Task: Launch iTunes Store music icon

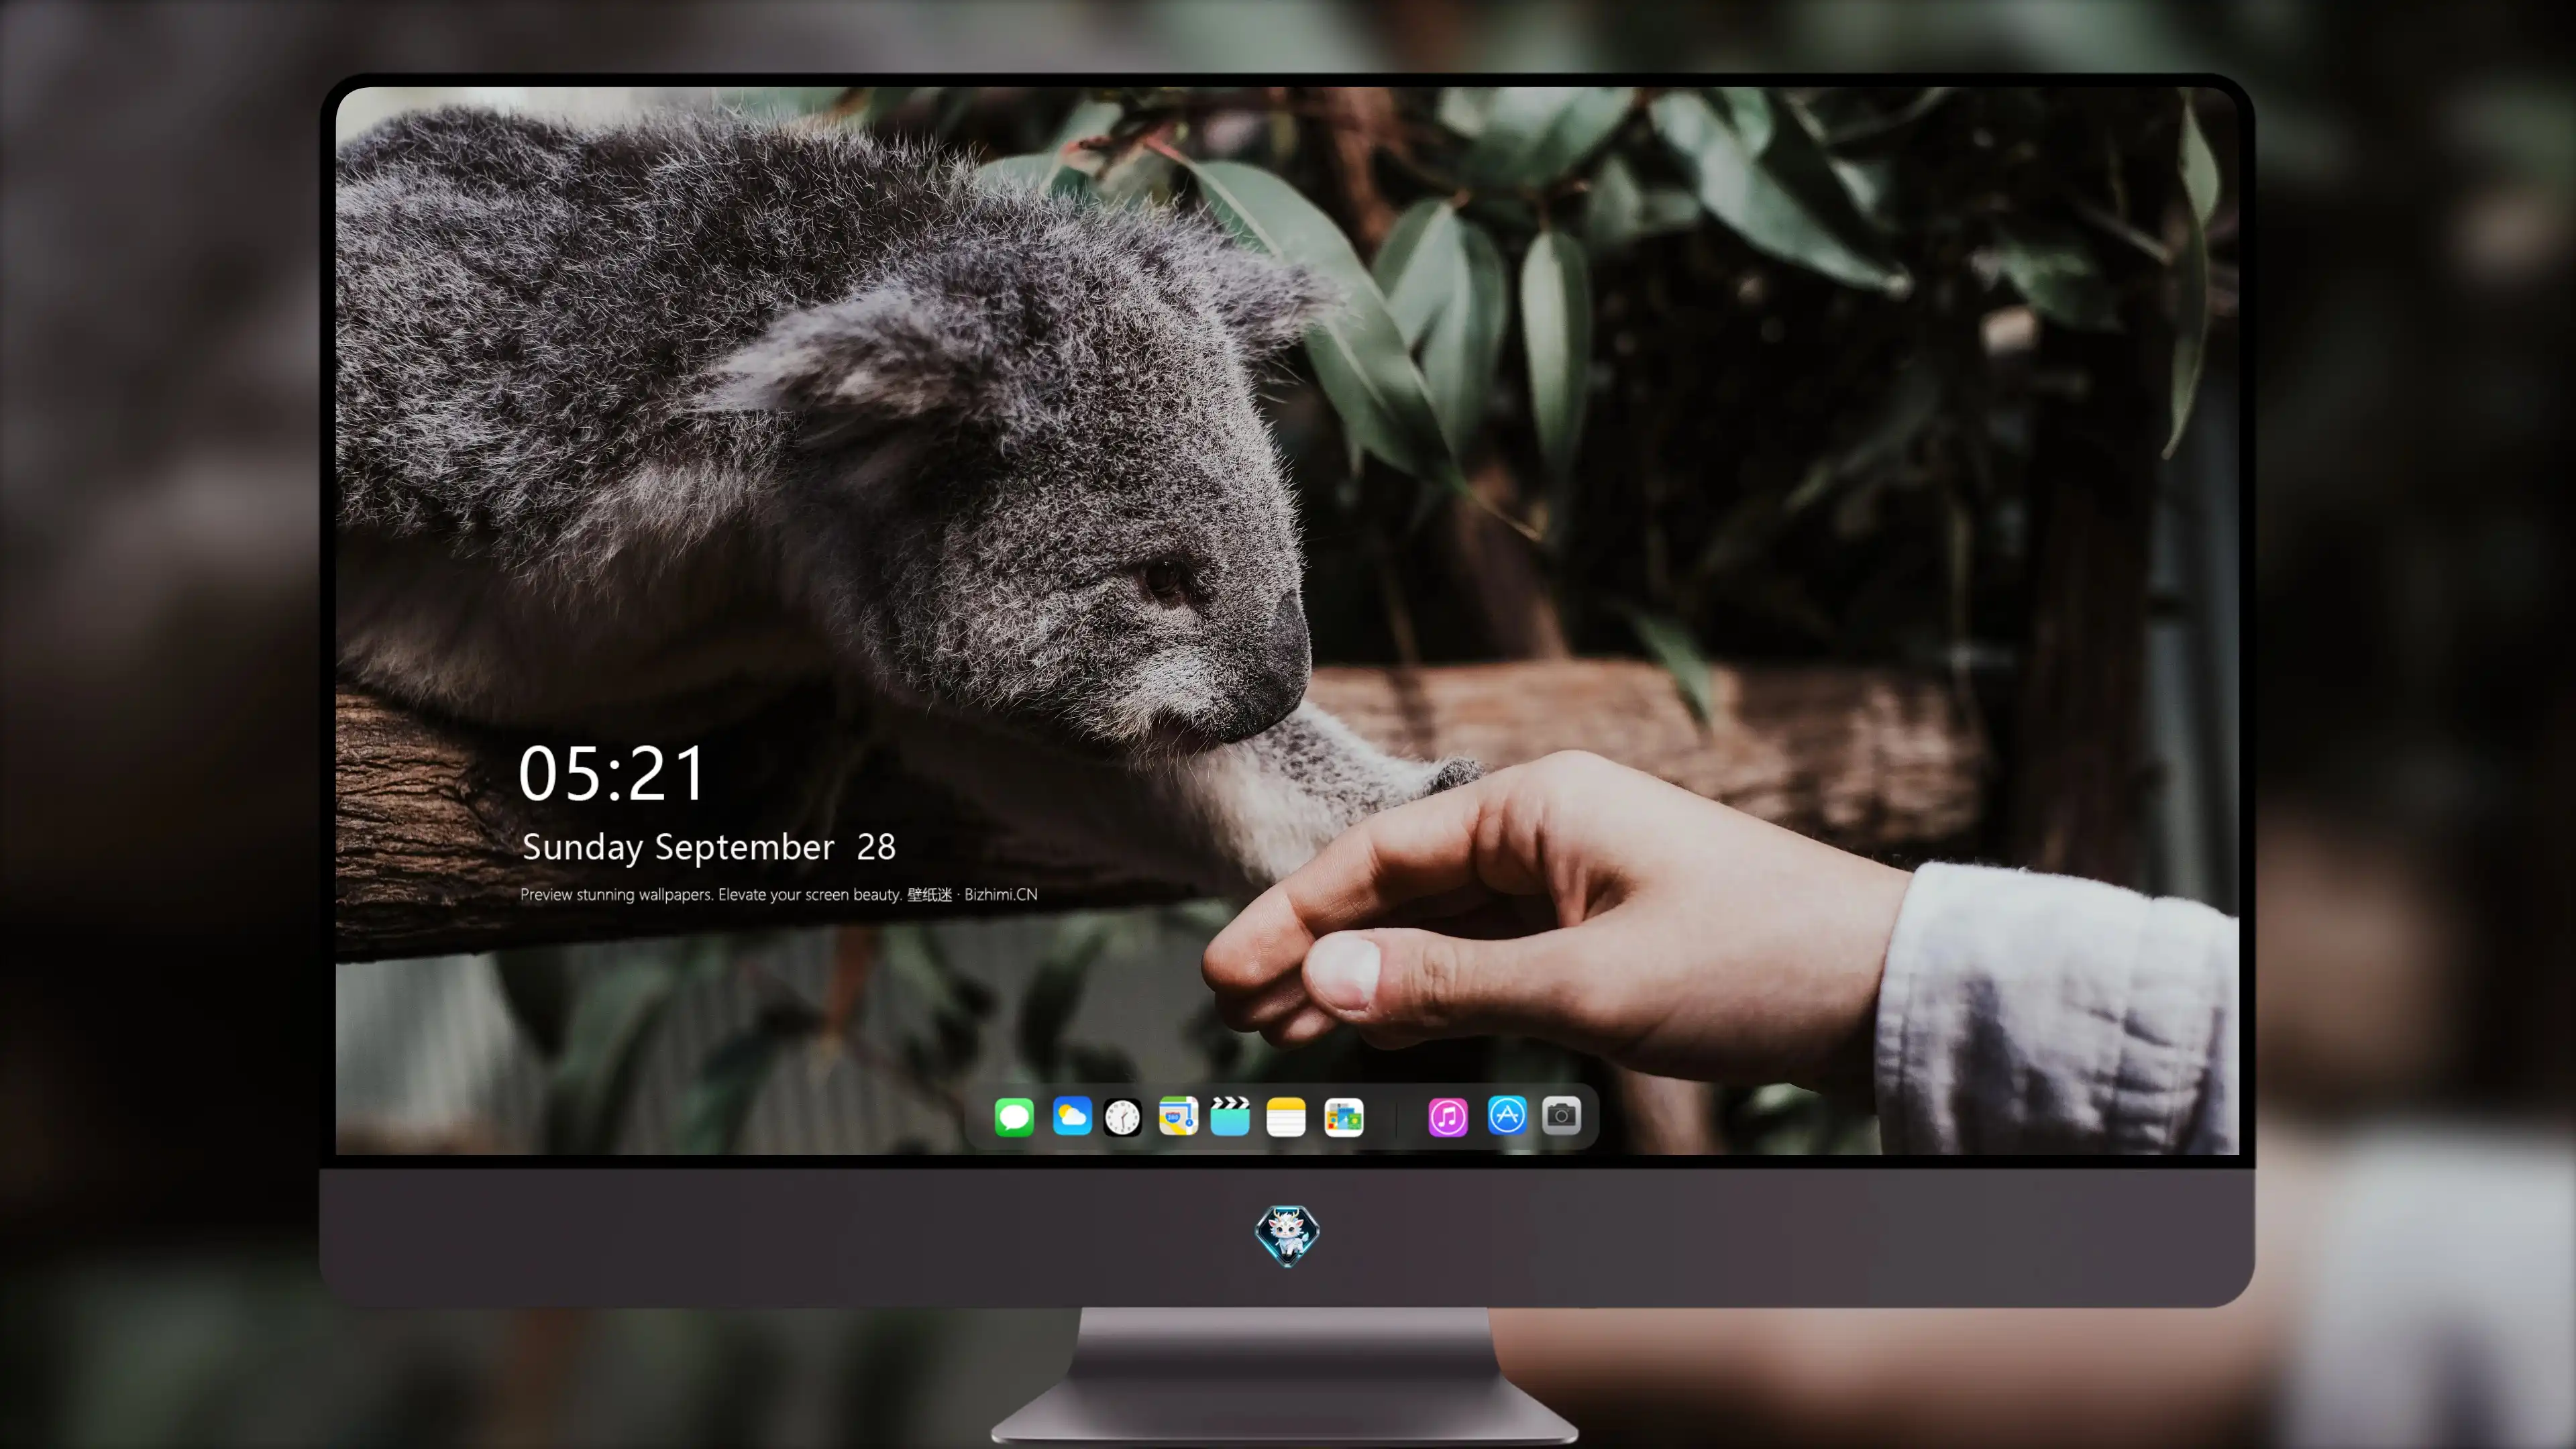Action: pos(1447,1116)
